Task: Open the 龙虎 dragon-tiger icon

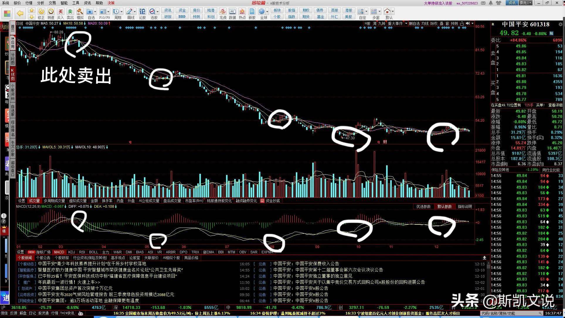Action: [x=223, y=11]
